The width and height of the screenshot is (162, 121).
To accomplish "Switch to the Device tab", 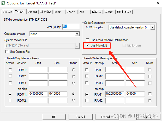I will (x=8, y=12).
